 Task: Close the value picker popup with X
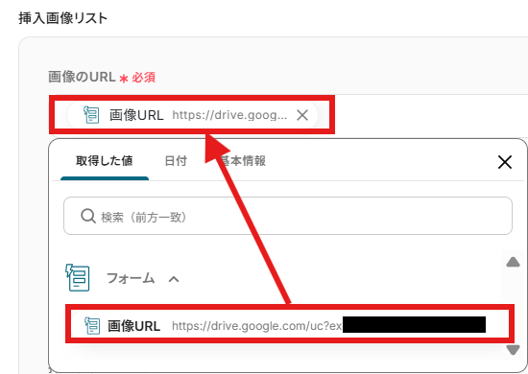tap(505, 162)
